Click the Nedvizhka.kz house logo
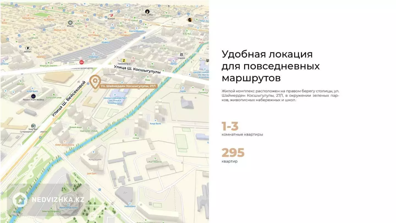 coord(20,200)
